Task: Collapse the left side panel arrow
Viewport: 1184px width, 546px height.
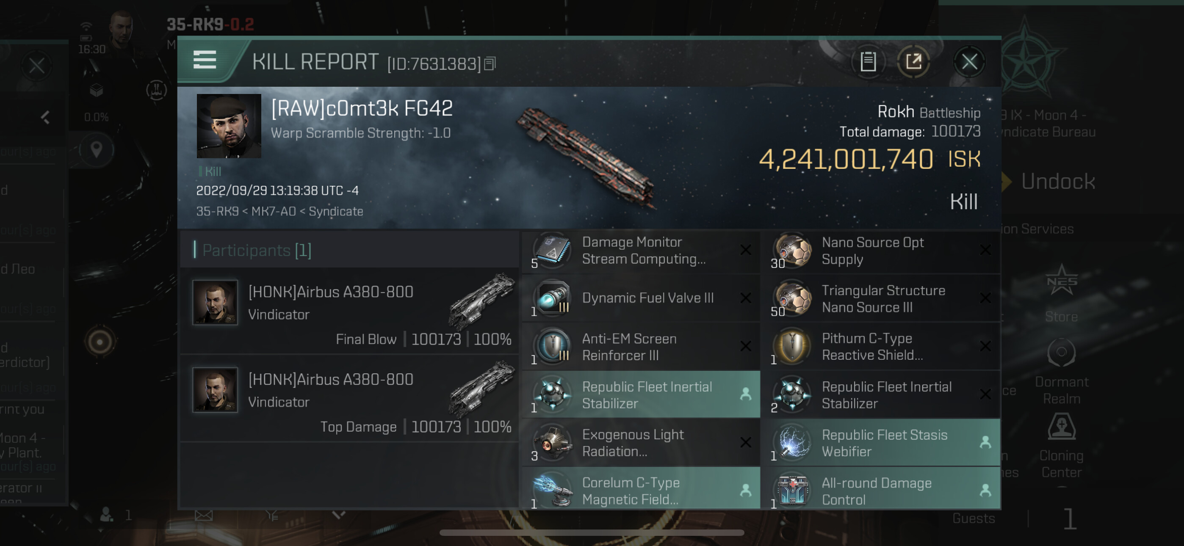Action: [x=45, y=118]
